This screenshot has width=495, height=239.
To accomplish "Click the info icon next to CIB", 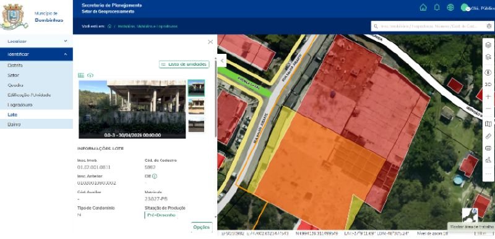I will (x=154, y=176).
